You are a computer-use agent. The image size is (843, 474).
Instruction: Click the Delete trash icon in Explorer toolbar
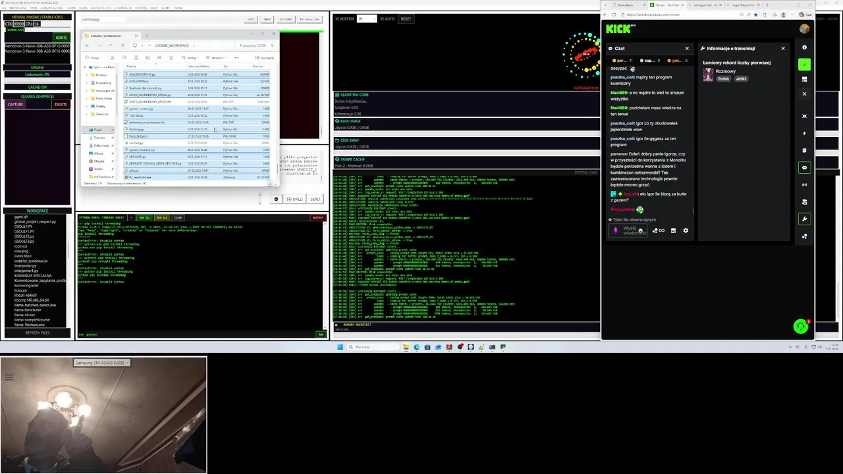click(x=171, y=57)
